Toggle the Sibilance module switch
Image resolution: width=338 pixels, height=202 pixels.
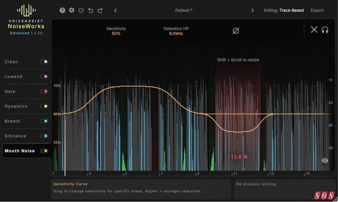click(x=44, y=136)
